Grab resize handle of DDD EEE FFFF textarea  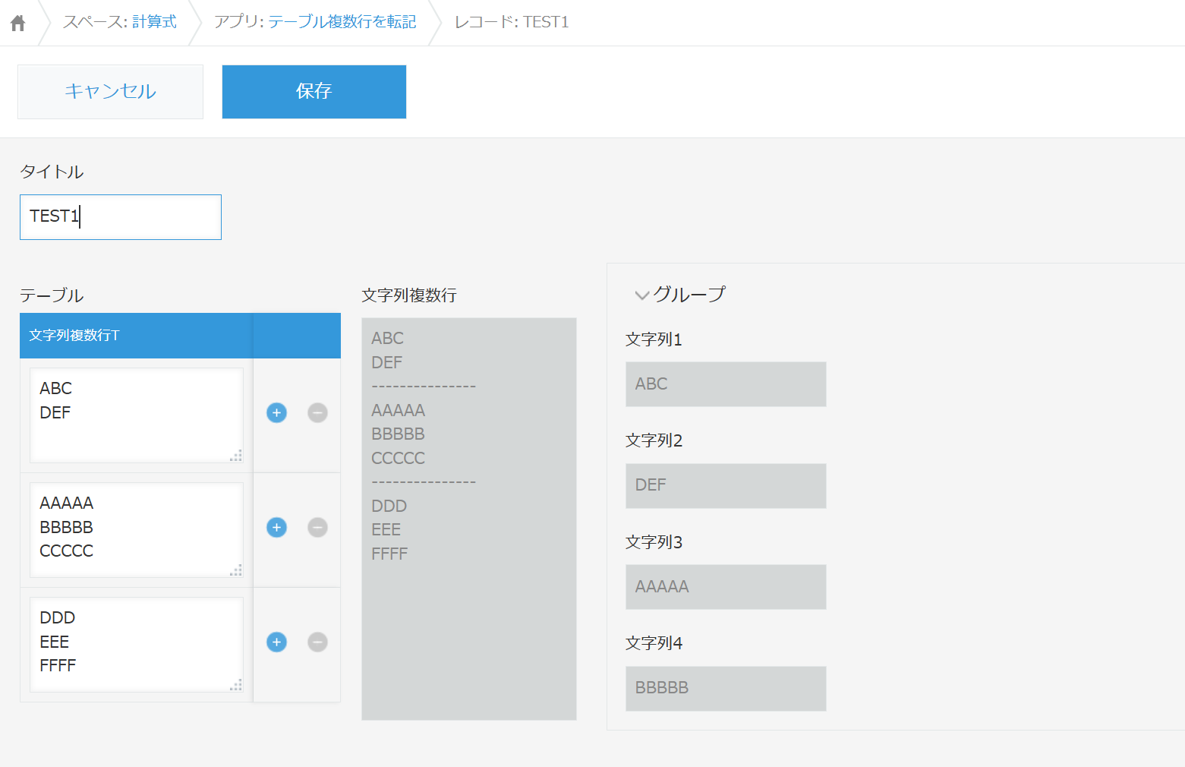tap(236, 685)
